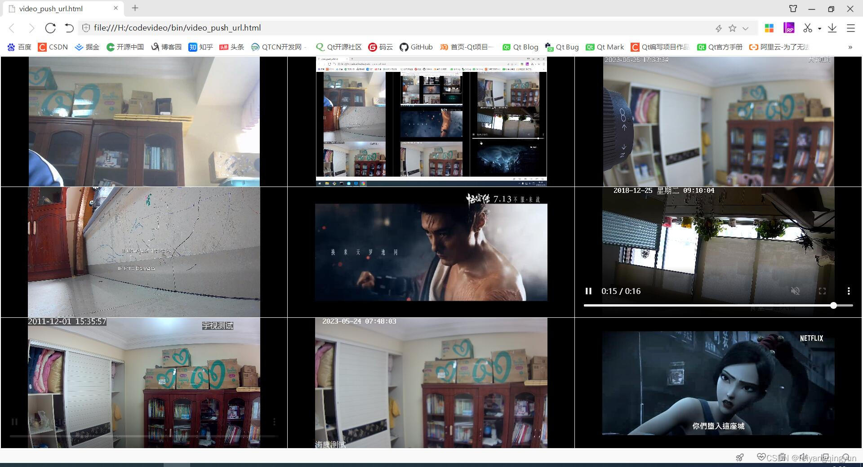Open the 博客园 bookmark
The width and height of the screenshot is (863, 467).
166,47
